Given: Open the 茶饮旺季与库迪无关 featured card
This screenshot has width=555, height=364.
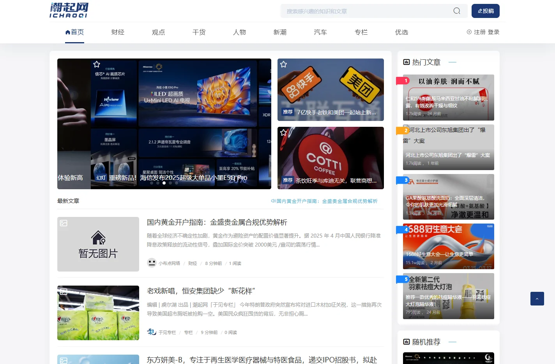Looking at the screenshot, I should 331,158.
